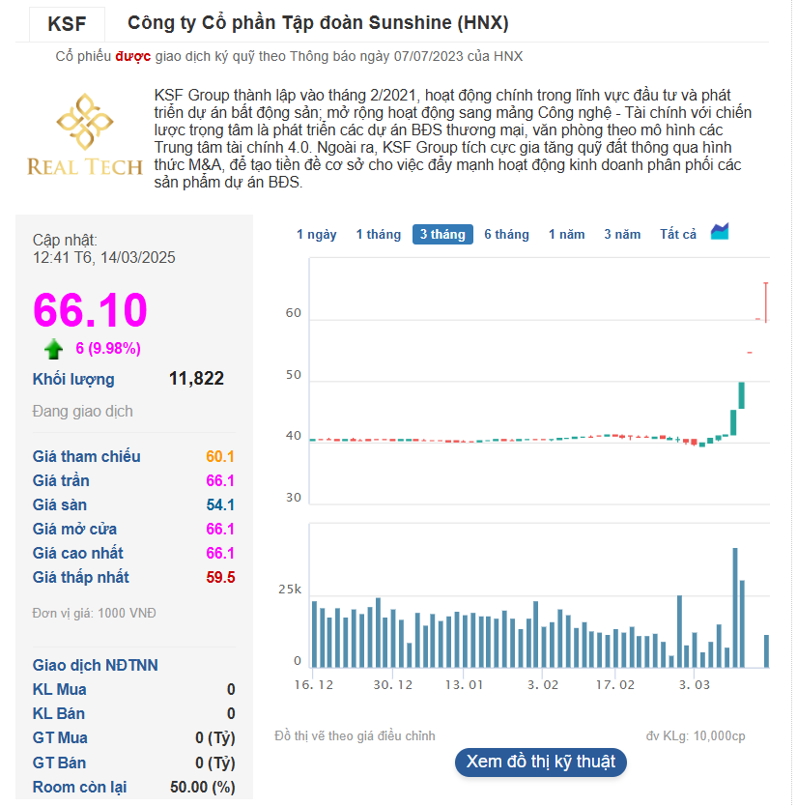The height and width of the screenshot is (806, 797).
Task: Click the tall green candlestick near 50
Action: pyautogui.click(x=742, y=394)
